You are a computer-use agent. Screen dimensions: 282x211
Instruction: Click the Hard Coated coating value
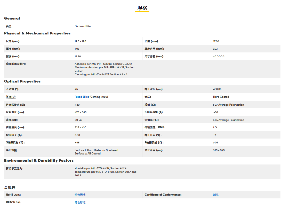pos(221,97)
